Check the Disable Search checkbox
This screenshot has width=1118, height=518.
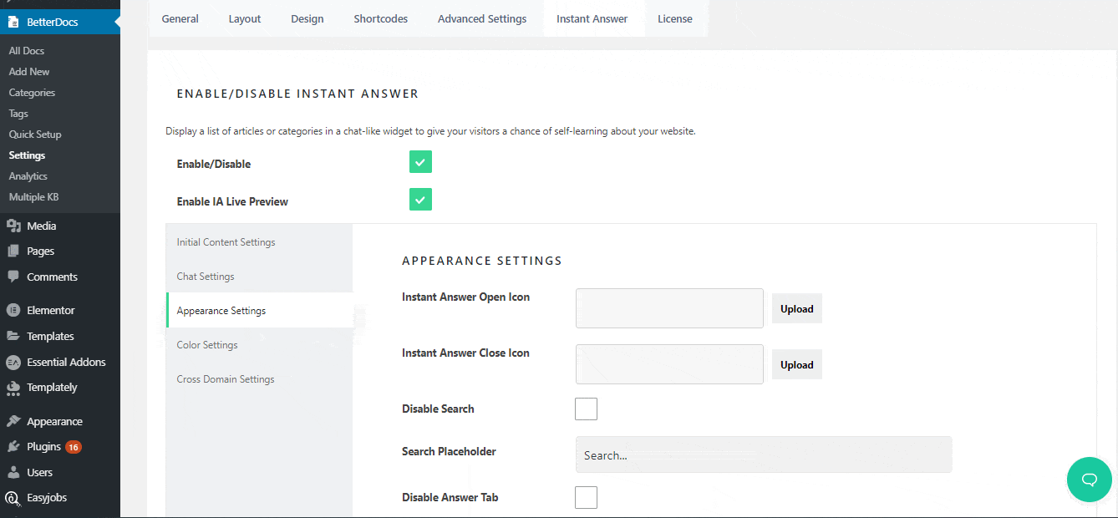[x=586, y=409]
